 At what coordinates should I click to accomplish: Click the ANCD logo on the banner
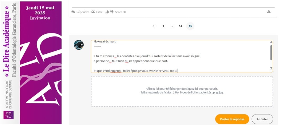(x=8, y=115)
